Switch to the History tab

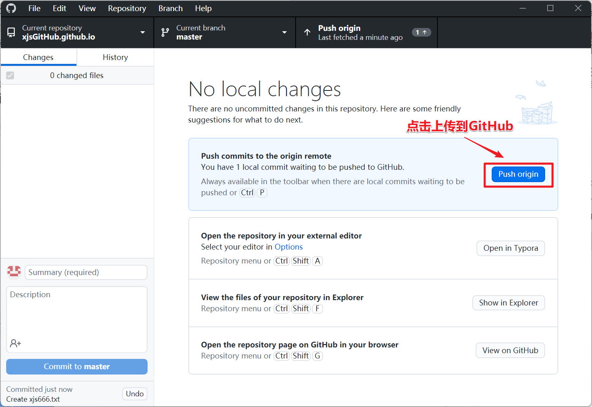click(115, 57)
